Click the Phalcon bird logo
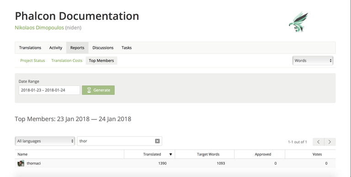This screenshot has width=351, height=177. point(298,22)
